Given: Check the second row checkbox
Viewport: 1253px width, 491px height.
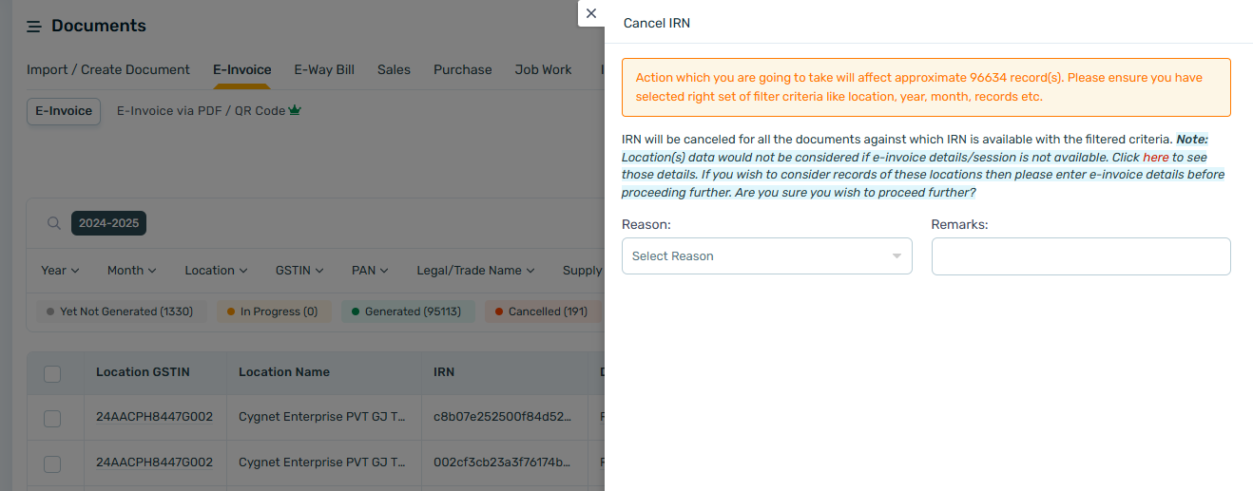Looking at the screenshot, I should click(x=52, y=463).
